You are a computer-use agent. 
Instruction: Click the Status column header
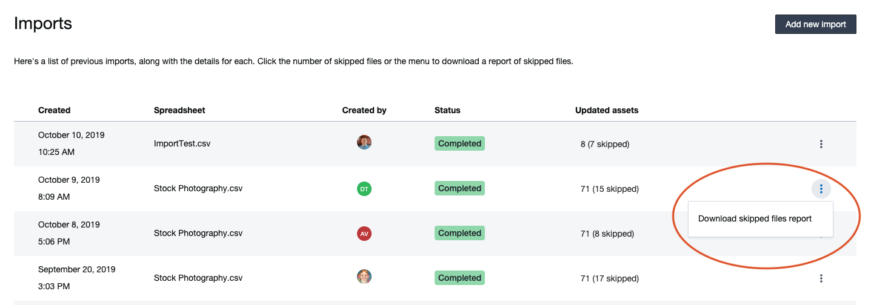[x=447, y=110]
